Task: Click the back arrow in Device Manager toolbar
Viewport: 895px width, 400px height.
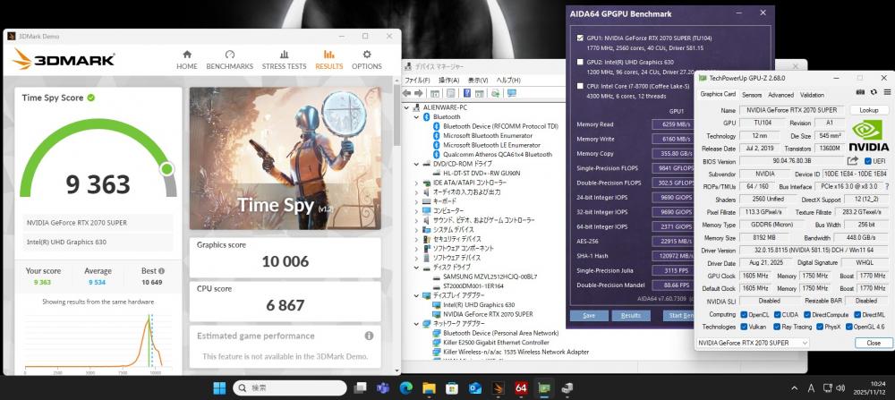Action: coord(407,93)
